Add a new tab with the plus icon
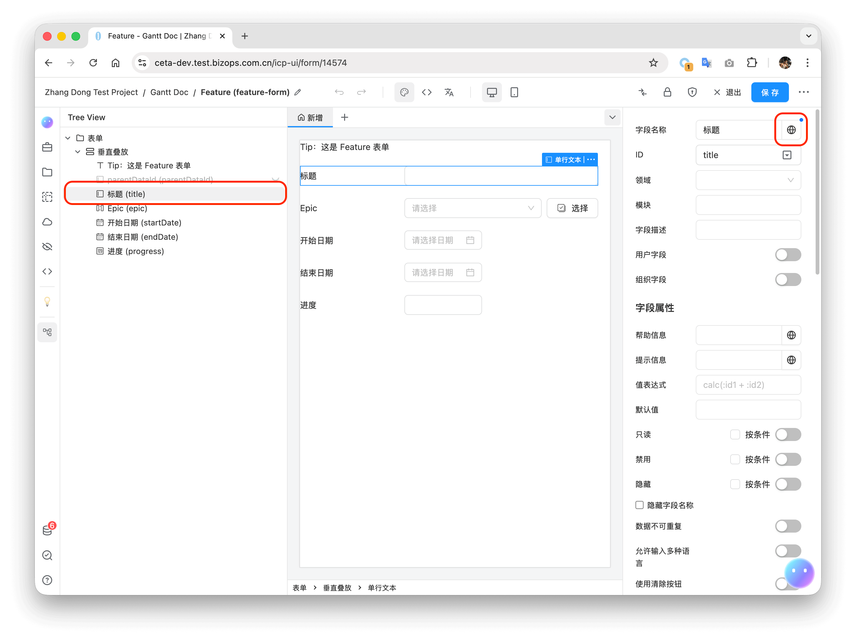856x641 pixels. tap(344, 117)
